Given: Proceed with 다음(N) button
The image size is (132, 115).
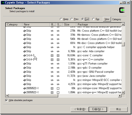Looking at the screenshot, I should (98, 109).
